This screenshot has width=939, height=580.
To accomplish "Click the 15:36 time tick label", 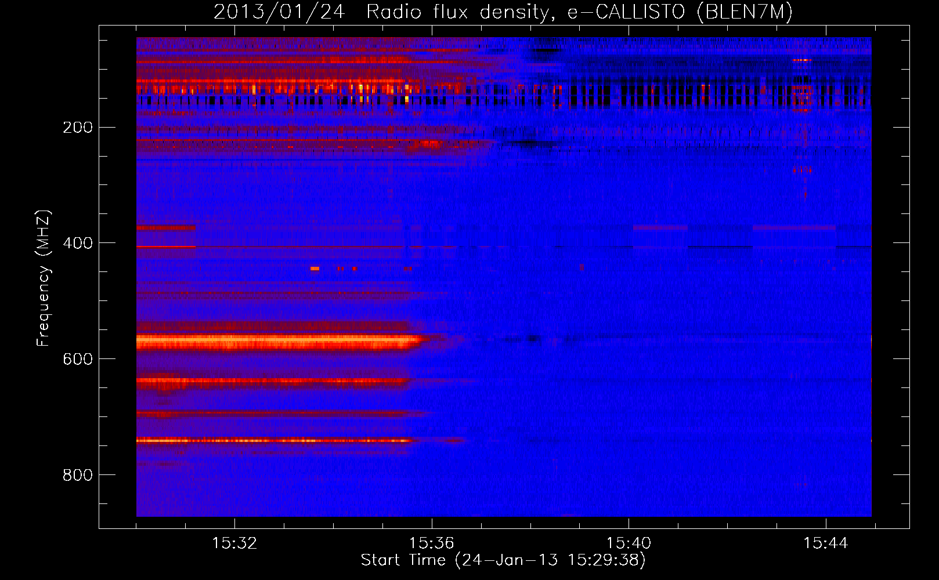I will pos(431,543).
